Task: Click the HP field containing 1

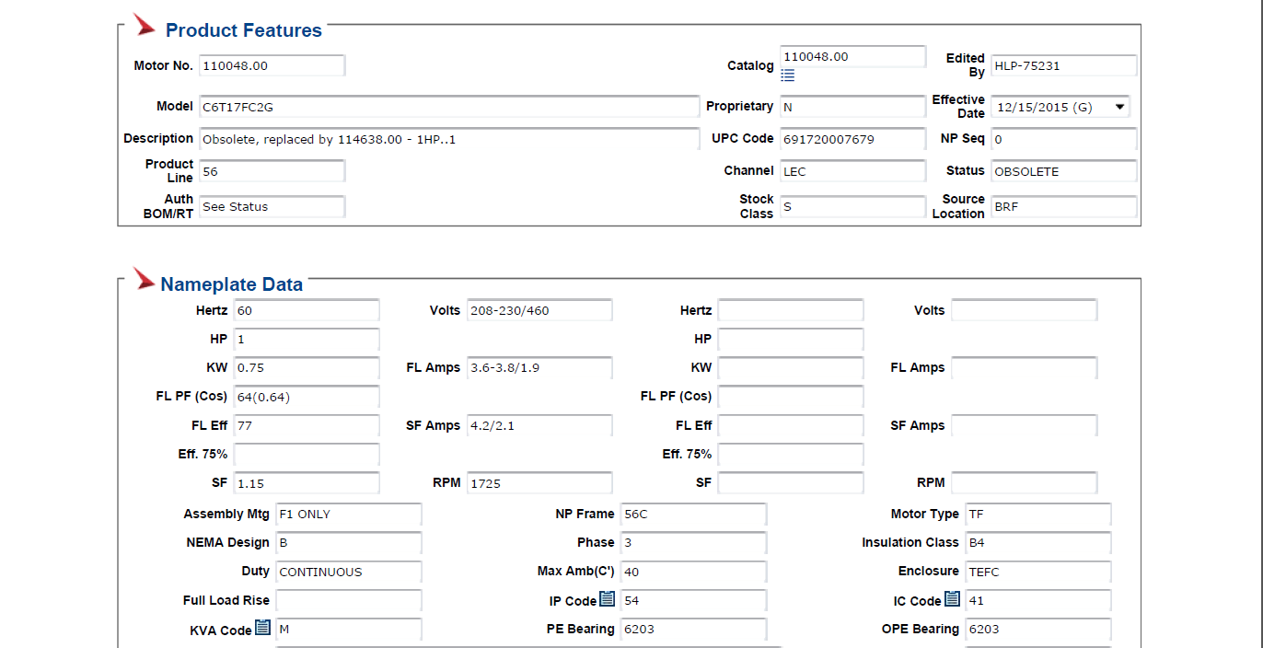Action: [x=307, y=340]
